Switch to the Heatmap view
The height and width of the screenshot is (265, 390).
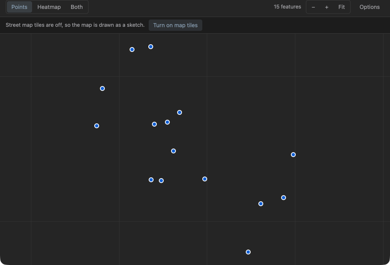(x=49, y=7)
